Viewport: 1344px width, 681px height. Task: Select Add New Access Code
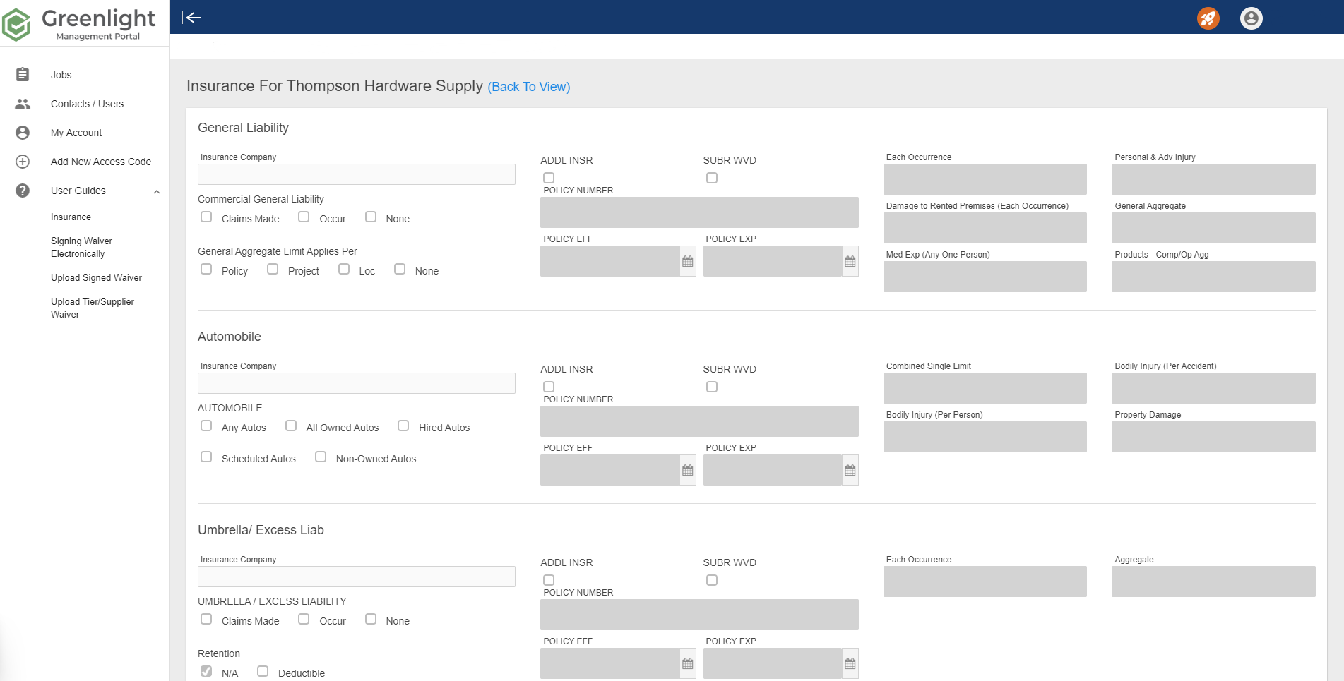point(101,162)
